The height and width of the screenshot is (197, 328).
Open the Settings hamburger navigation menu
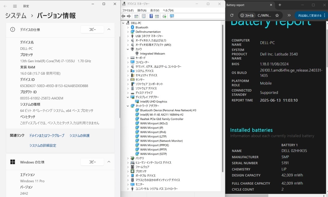pyautogui.click(x=15, y=6)
